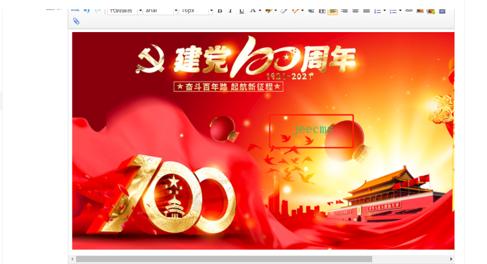
Task: Click the horizontal scrollbar right arrow
Action: (451, 259)
